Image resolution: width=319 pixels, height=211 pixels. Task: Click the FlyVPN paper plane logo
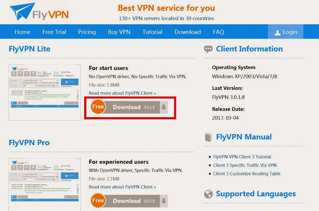click(x=22, y=11)
